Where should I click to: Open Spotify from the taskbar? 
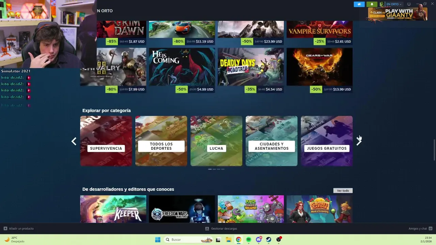coord(249,240)
